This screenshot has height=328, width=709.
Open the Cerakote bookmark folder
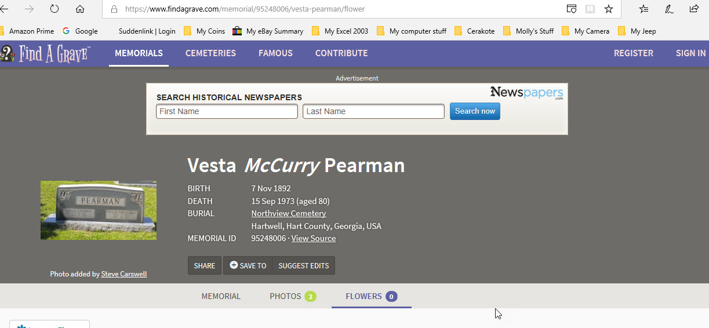coord(475,31)
